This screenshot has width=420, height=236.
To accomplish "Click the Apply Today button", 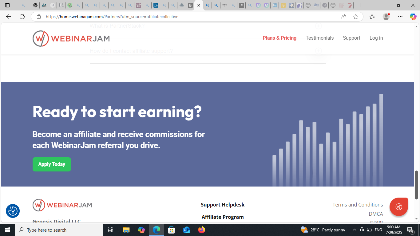I will 52,164.
